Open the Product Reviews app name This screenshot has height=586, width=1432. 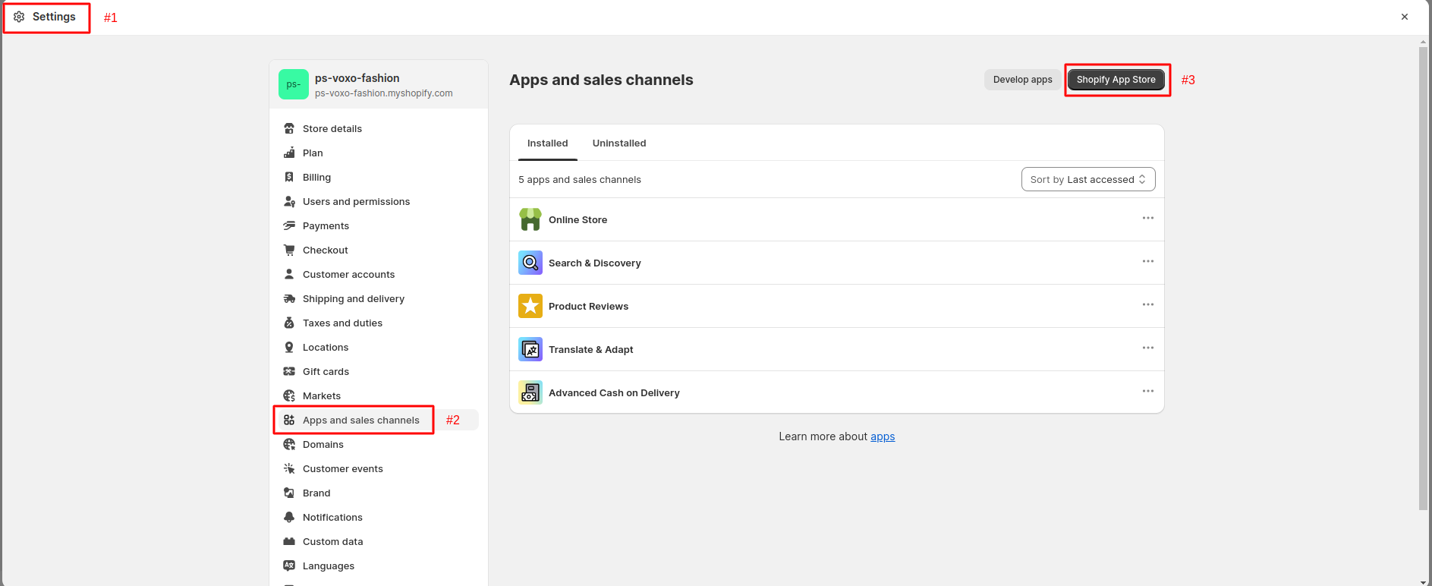589,306
